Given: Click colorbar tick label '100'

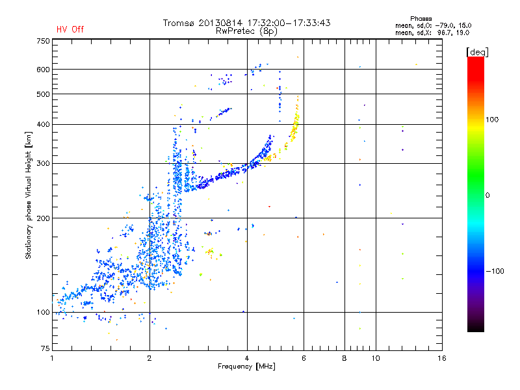Looking at the screenshot, I should coord(492,120).
